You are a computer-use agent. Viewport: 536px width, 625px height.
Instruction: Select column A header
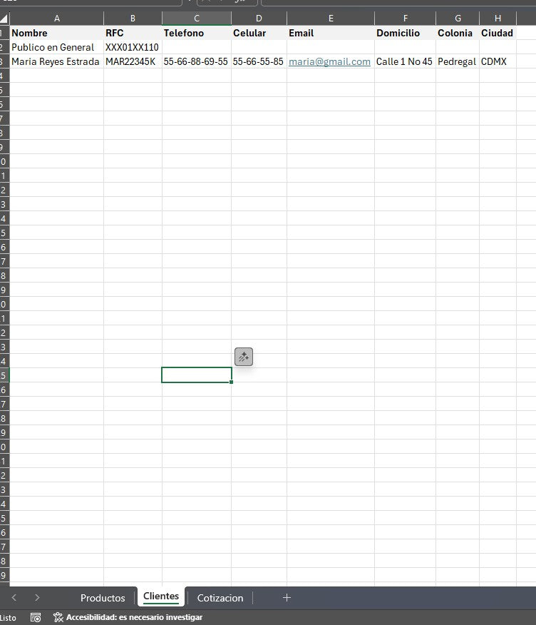click(x=57, y=19)
